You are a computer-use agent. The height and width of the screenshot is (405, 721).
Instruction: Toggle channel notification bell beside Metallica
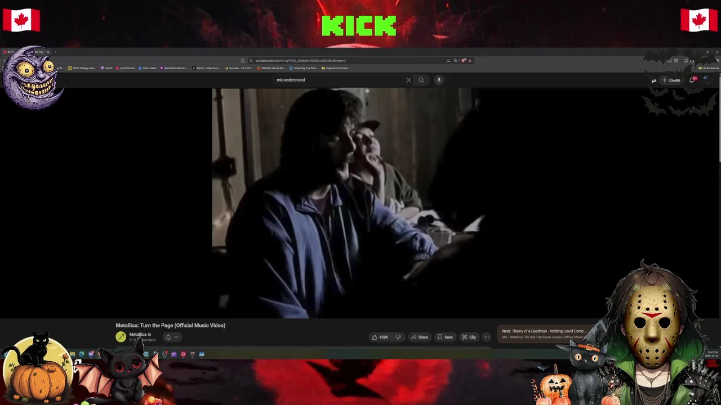168,337
